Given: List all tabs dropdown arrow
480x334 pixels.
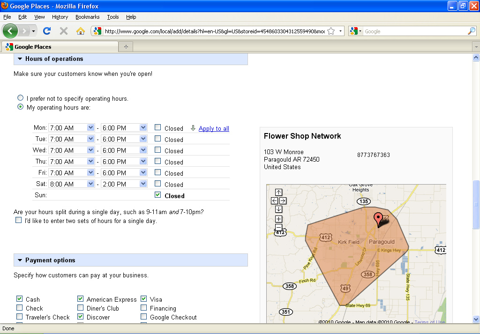Looking at the screenshot, I should pos(476,47).
